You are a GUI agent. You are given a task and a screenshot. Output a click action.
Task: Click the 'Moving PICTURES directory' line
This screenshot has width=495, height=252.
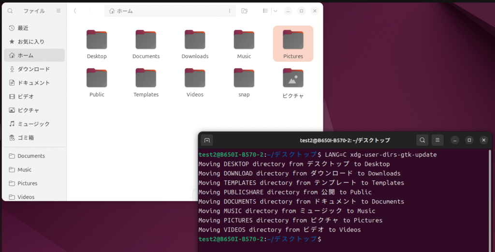click(x=291, y=221)
